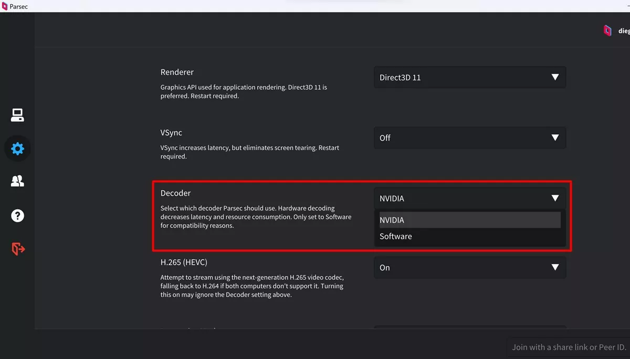Image resolution: width=630 pixels, height=359 pixels.
Task: Click the red Log out icon
Action: (x=18, y=249)
